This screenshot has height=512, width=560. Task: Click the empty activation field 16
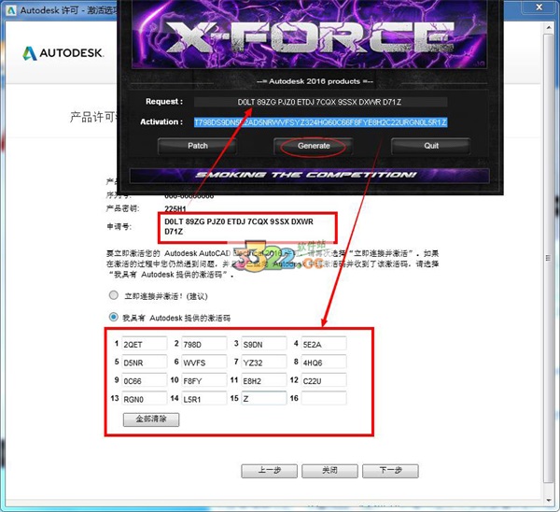click(x=324, y=399)
